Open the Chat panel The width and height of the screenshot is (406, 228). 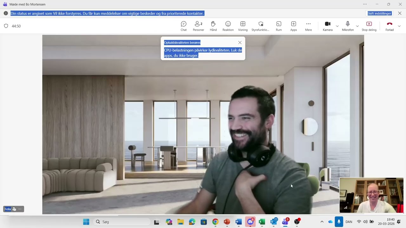[x=184, y=26]
